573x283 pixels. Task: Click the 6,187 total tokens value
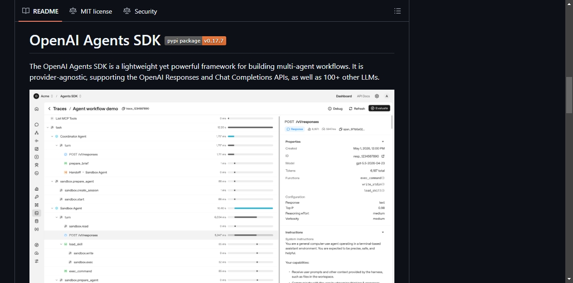377,171
